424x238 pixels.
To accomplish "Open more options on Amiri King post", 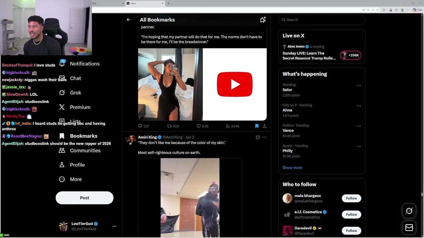I will click(264, 137).
